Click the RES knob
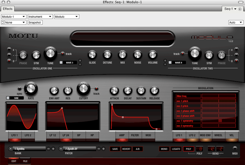Viewport: 245px width, 165px height. [68, 90]
